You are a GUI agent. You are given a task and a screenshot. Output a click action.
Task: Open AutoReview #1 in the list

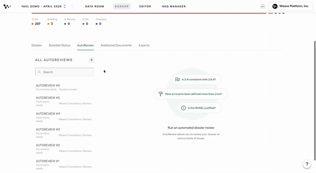(x=65, y=165)
